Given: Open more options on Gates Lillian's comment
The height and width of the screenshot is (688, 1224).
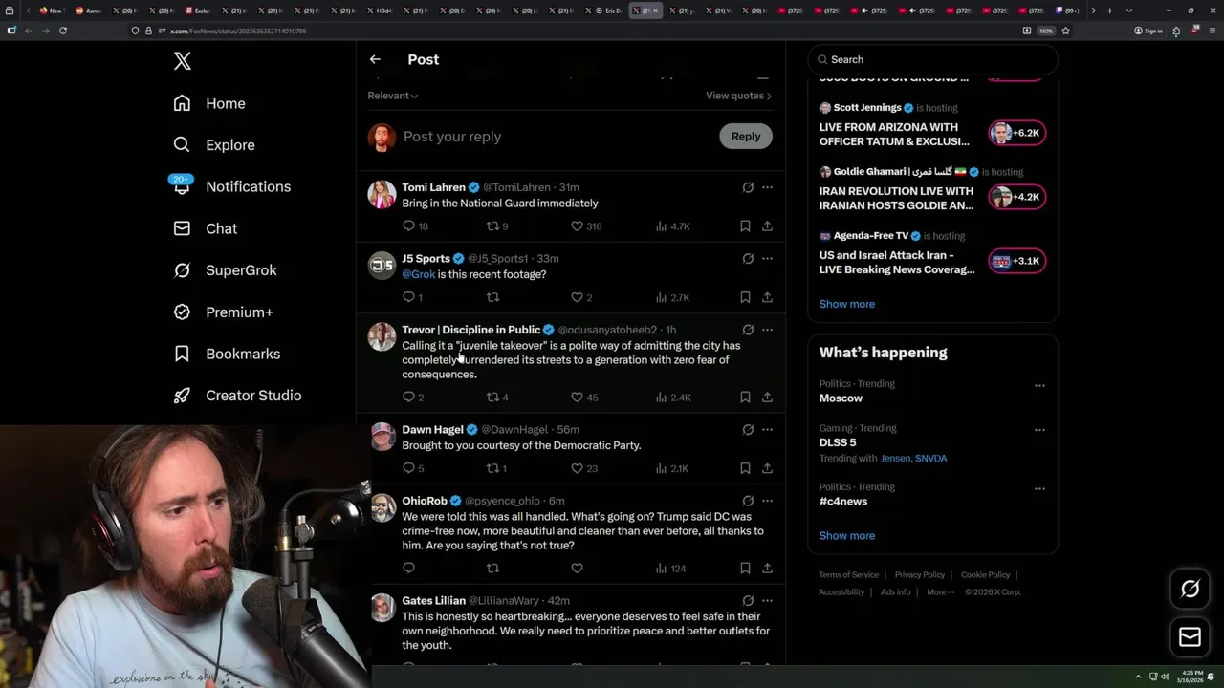Looking at the screenshot, I should click(x=767, y=600).
